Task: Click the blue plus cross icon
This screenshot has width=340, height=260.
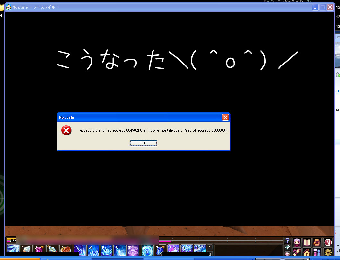Action: (287, 247)
